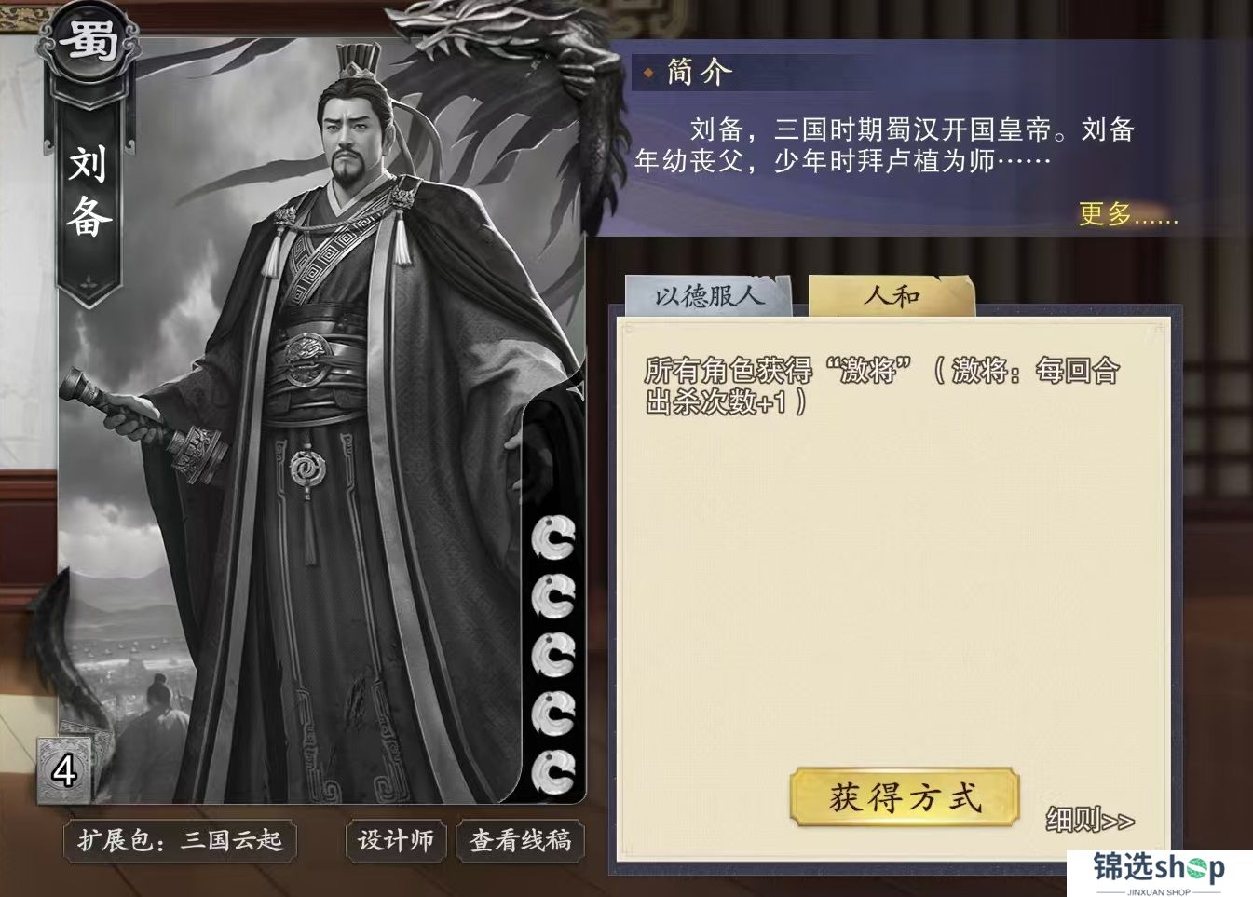Click the 锦选shop watermark logo

pos(1160,873)
